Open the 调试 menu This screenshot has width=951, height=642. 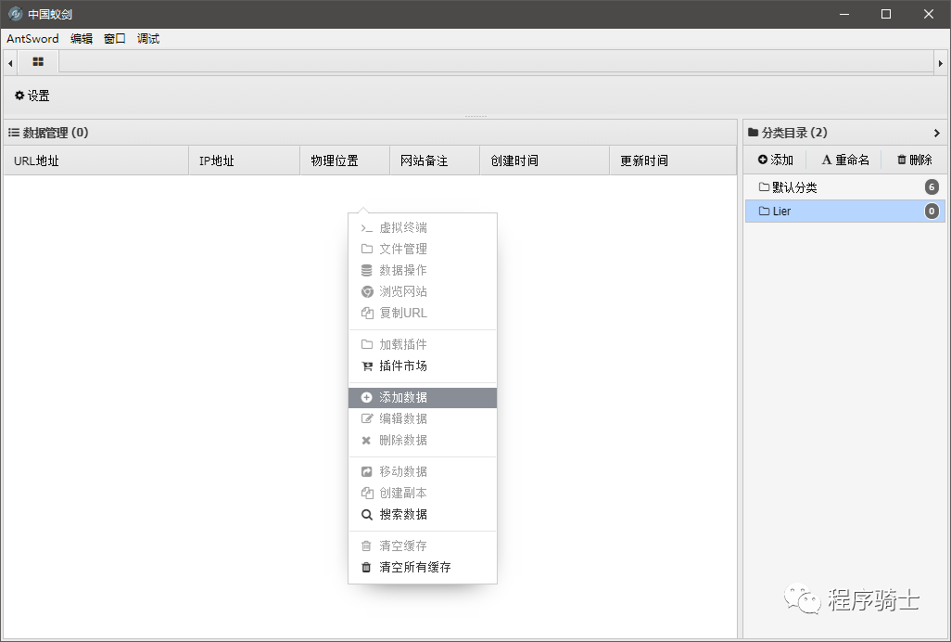(x=148, y=38)
